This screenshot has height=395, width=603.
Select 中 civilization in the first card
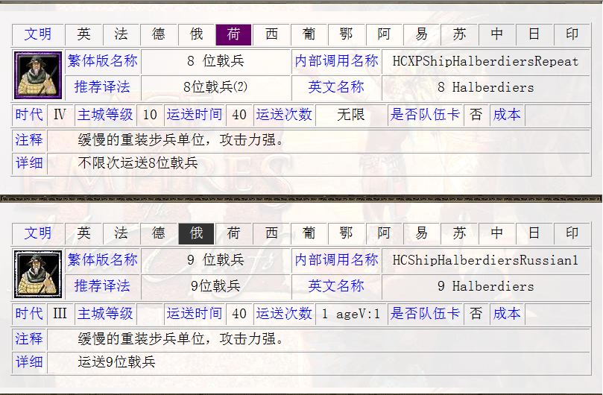click(496, 34)
